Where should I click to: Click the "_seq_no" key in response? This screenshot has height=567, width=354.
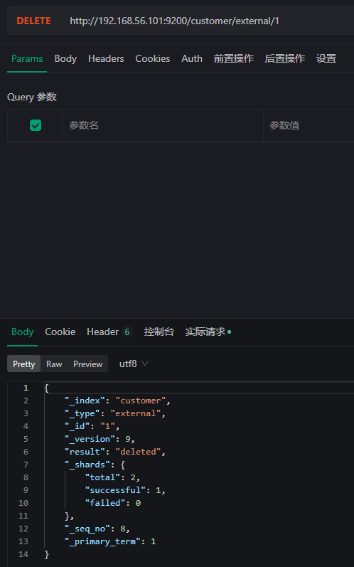coord(87,529)
